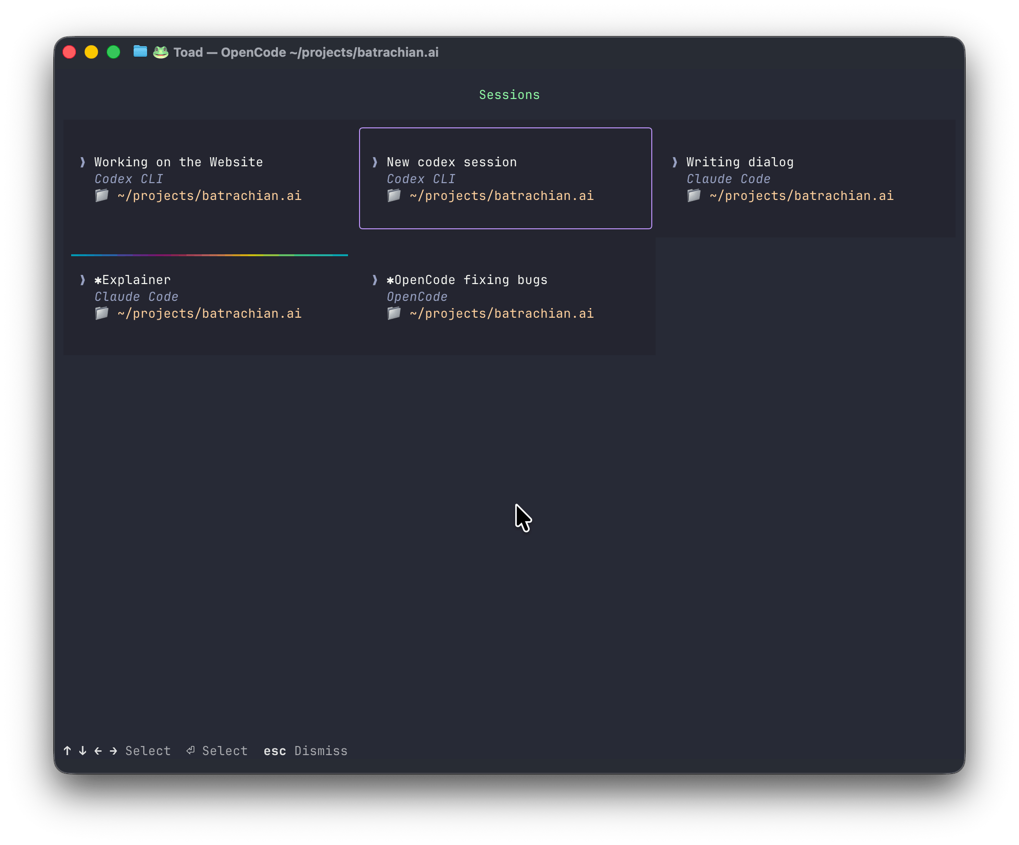Click the chevron icon beside New codex session
This screenshot has width=1019, height=845.
[x=375, y=162]
